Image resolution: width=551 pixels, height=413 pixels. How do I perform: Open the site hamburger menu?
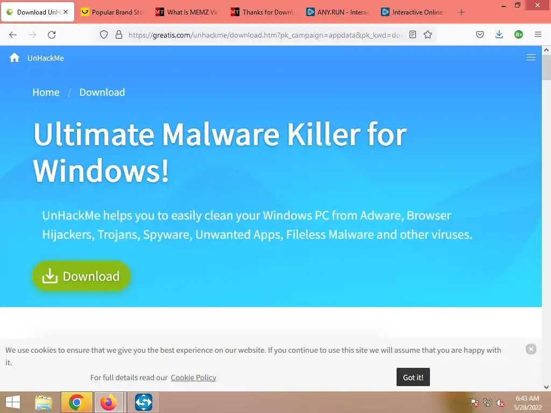[531, 58]
